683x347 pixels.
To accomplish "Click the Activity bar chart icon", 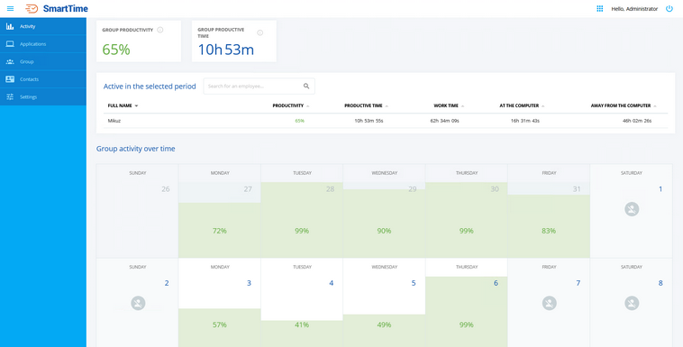I will [x=10, y=26].
